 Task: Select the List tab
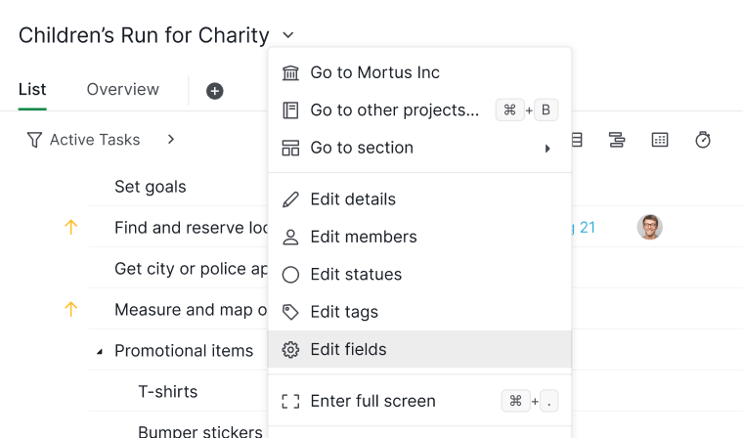[x=32, y=90]
